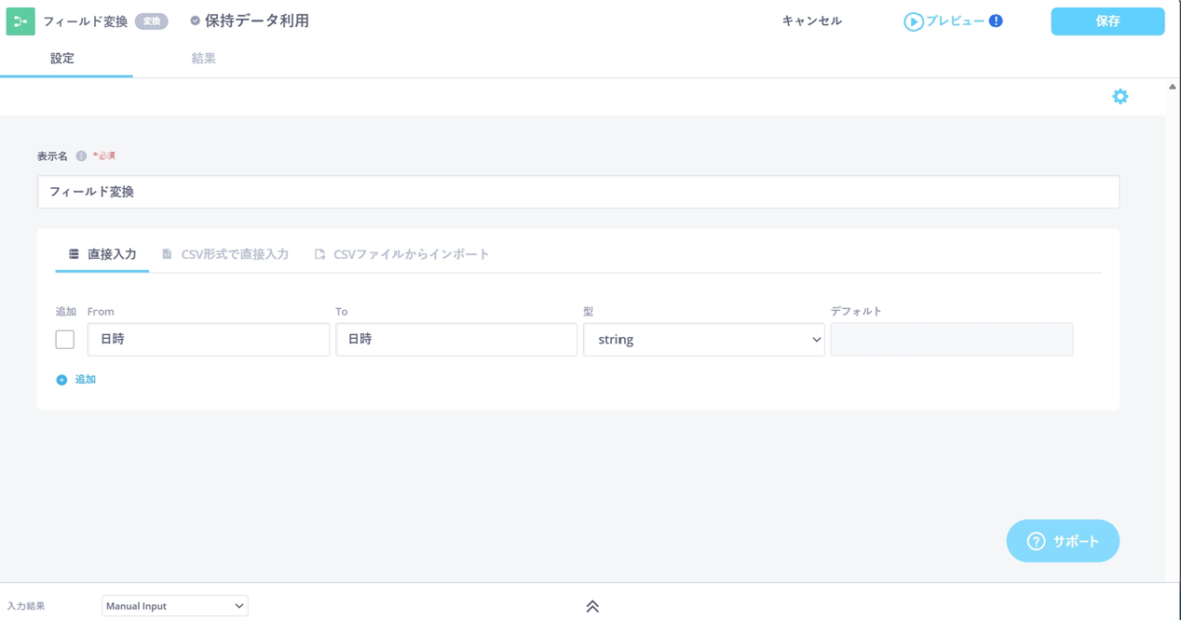Screen dimensions: 1181x620
Task: Click the green field transform node icon
Action: [x=20, y=20]
